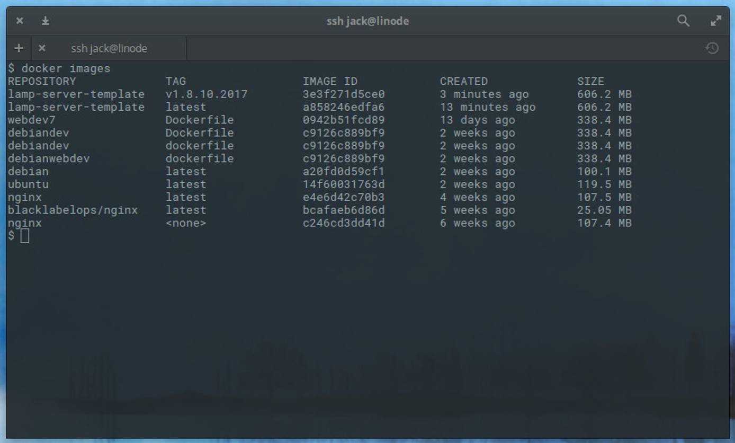Screen dimensions: 735x443
Task: Close the terminal window
Action: coord(20,21)
